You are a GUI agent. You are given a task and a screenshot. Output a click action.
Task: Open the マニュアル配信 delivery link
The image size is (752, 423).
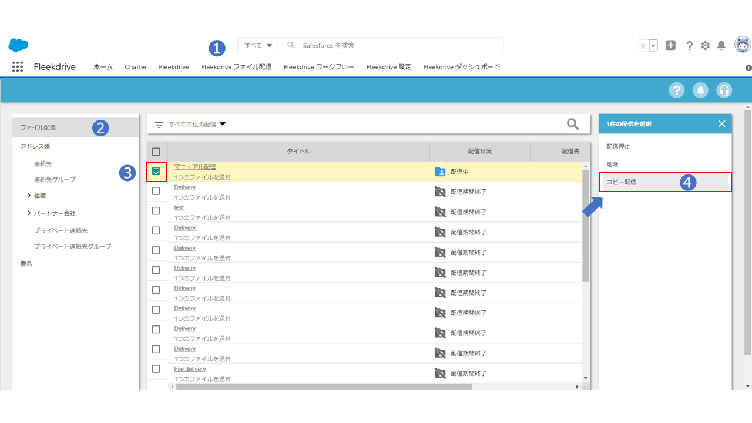pyautogui.click(x=195, y=167)
